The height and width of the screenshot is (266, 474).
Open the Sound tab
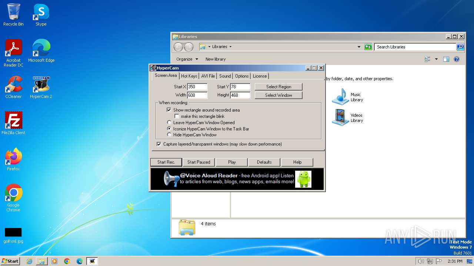(x=225, y=76)
